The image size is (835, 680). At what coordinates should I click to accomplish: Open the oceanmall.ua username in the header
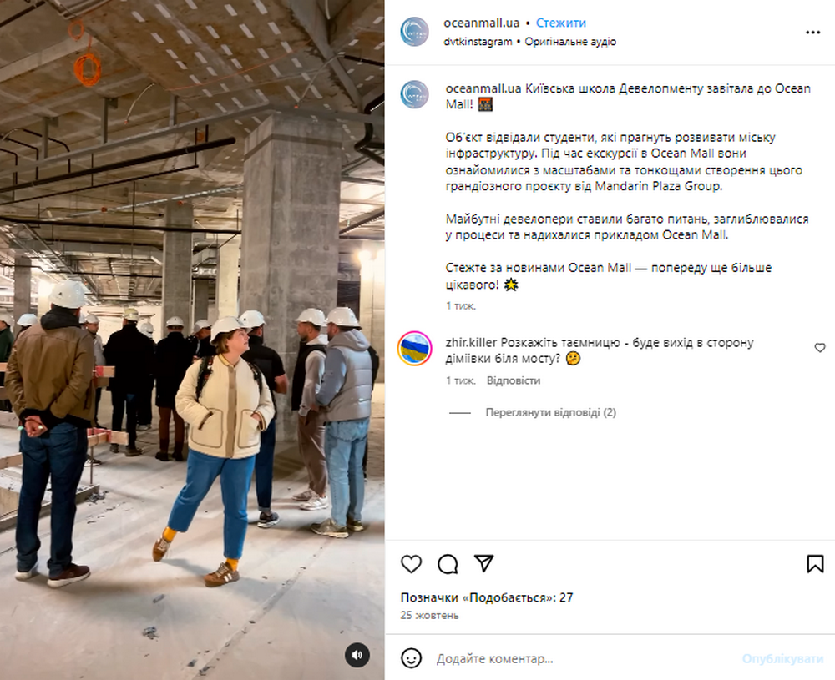(482, 23)
